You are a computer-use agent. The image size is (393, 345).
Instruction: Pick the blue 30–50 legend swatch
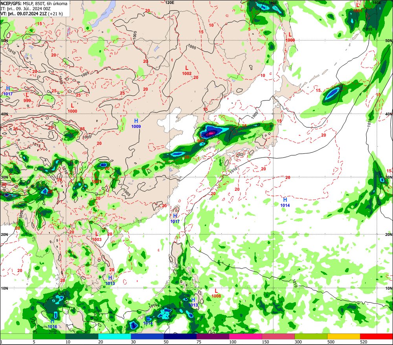coord(147,336)
